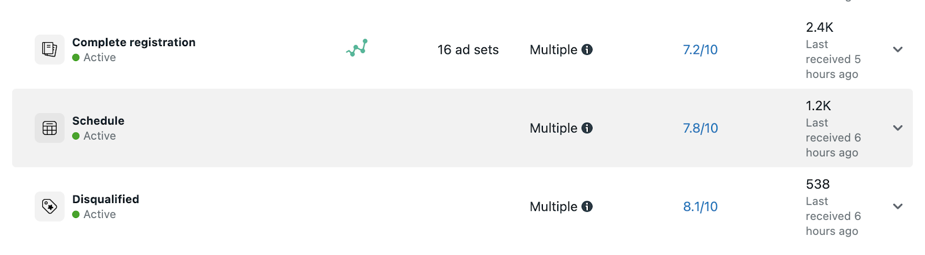Open the green trend graph icon
Viewport: 925px width, 255px height.
click(x=357, y=48)
